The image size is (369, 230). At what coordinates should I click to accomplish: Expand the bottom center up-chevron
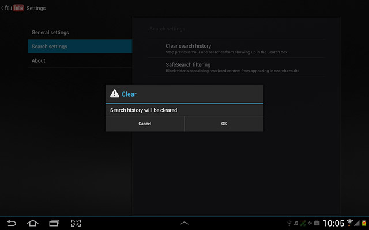[184, 223]
